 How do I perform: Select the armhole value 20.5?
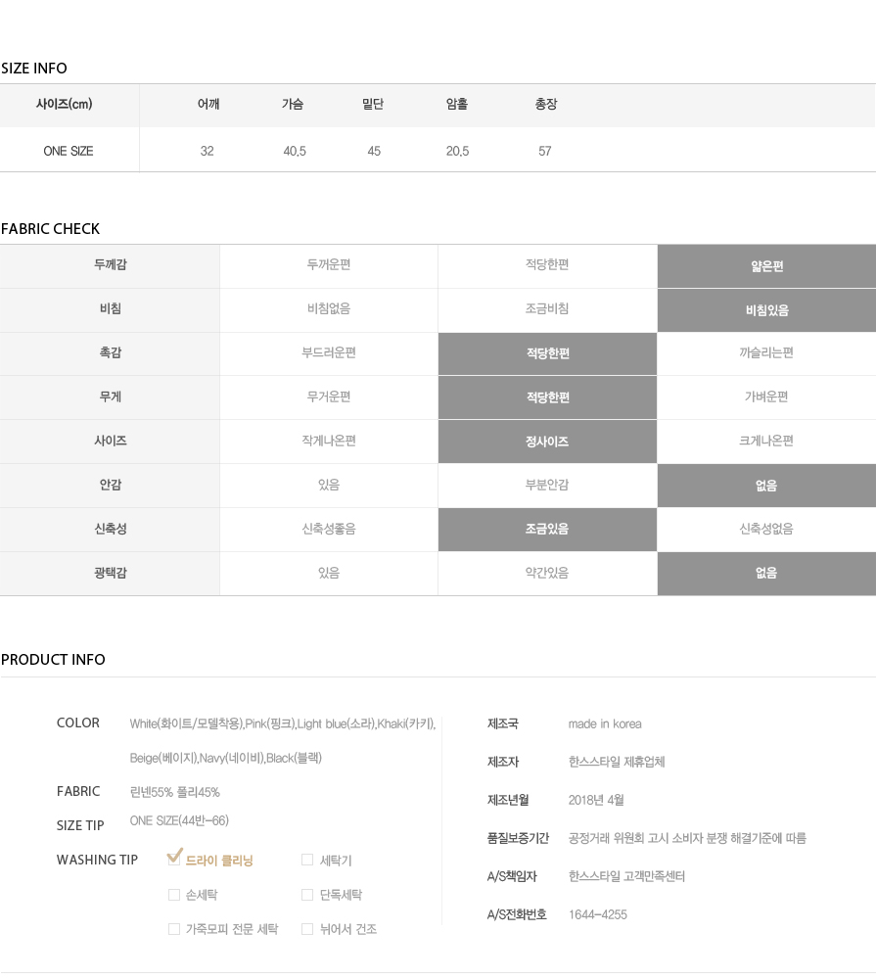pyautogui.click(x=458, y=151)
